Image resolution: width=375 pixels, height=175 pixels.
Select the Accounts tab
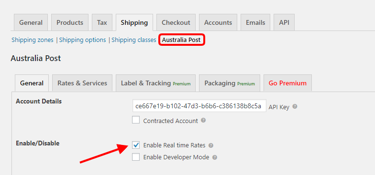tap(218, 22)
